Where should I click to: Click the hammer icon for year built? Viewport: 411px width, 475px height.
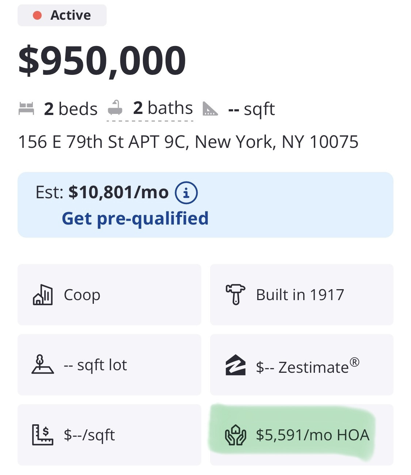pyautogui.click(x=236, y=295)
